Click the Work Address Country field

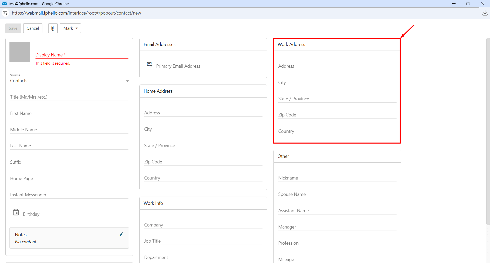pos(337,131)
